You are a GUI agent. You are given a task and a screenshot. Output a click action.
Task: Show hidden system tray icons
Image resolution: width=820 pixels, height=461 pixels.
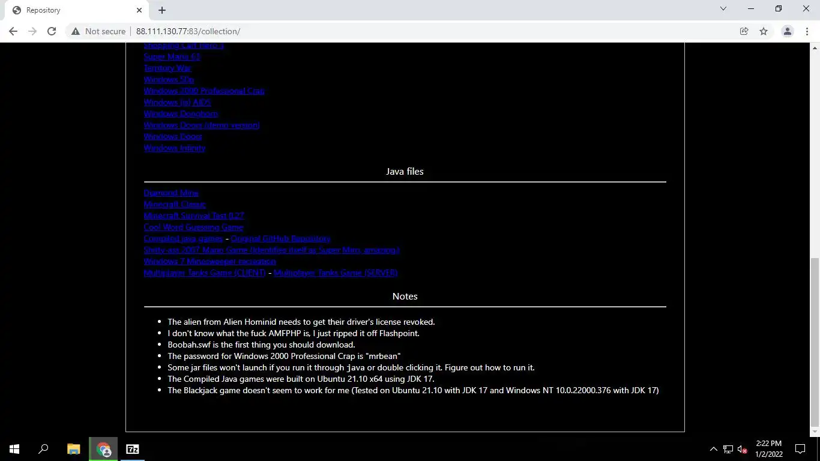click(x=714, y=449)
